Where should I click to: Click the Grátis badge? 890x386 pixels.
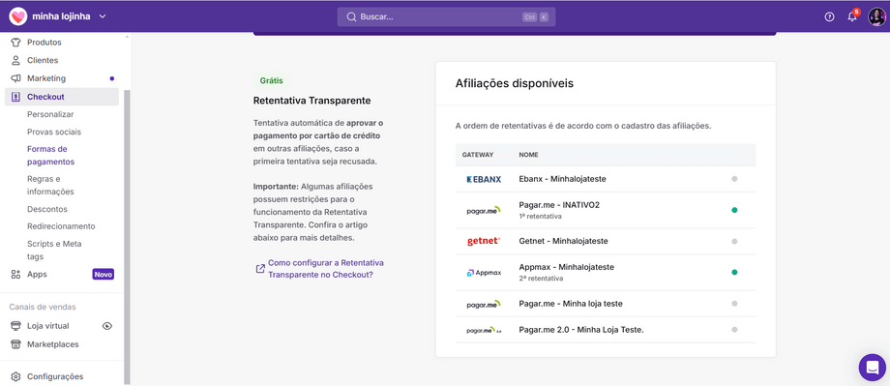click(271, 80)
